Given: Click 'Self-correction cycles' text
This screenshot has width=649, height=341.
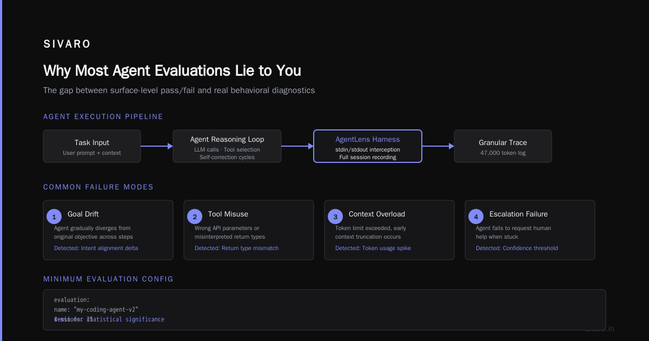Looking at the screenshot, I should [x=227, y=157].
